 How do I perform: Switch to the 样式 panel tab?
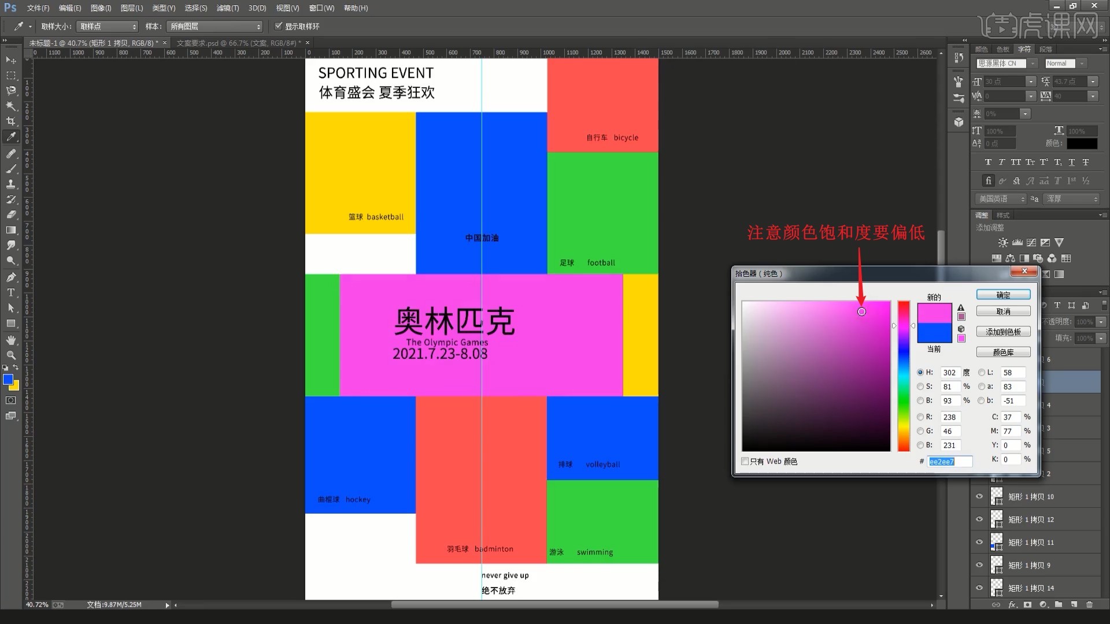[x=1003, y=215]
